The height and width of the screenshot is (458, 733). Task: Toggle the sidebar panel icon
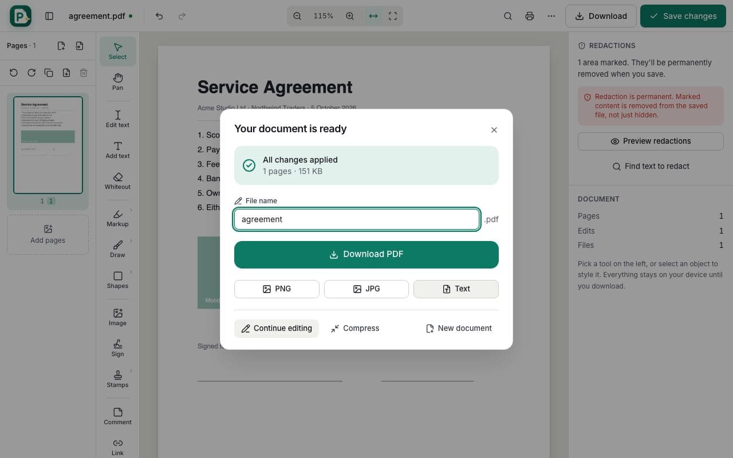tap(49, 16)
